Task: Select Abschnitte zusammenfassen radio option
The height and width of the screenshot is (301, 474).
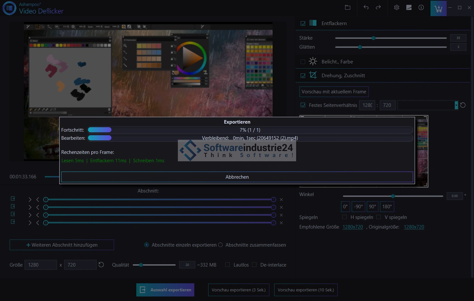Action: pos(220,245)
